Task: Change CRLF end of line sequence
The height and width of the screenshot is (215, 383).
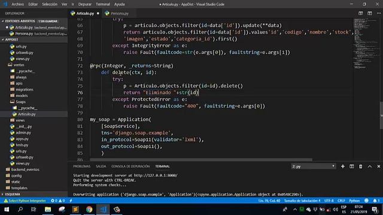Action: pyautogui.click(x=341, y=201)
